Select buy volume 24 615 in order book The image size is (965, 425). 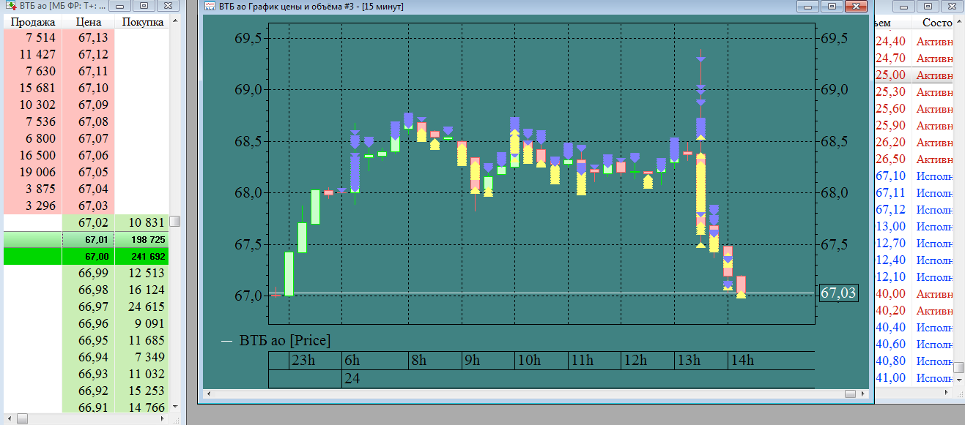click(x=146, y=306)
